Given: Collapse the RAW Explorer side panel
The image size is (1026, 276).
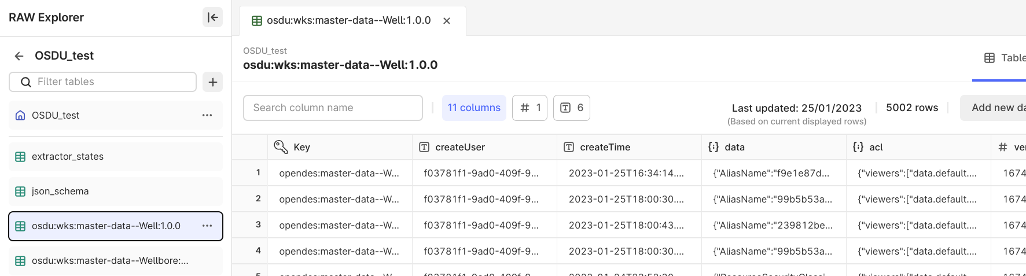Looking at the screenshot, I should coord(212,17).
